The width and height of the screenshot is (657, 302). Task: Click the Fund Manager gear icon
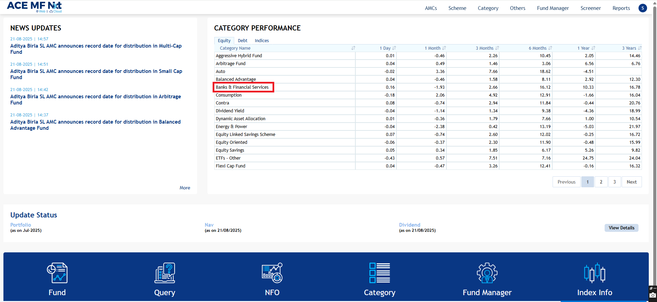click(487, 273)
